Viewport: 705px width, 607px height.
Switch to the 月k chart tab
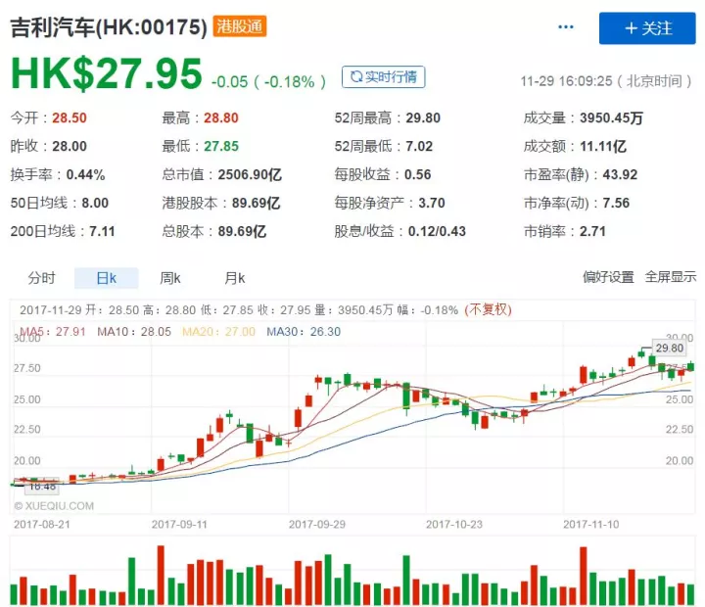[235, 278]
